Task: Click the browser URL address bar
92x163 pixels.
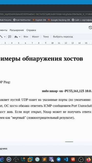Action: click(46, 14)
